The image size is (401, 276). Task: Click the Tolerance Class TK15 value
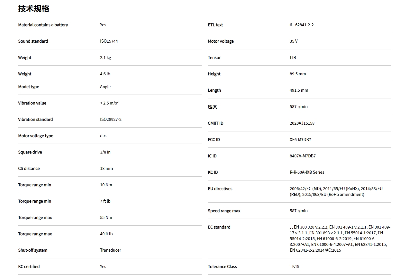pos(294,267)
